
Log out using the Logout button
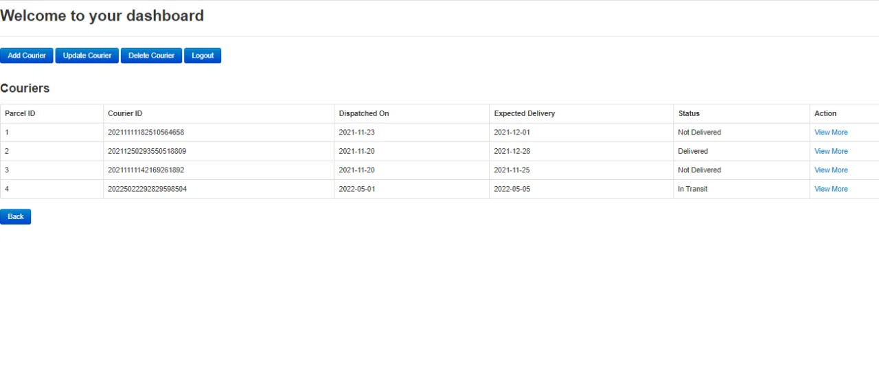203,56
